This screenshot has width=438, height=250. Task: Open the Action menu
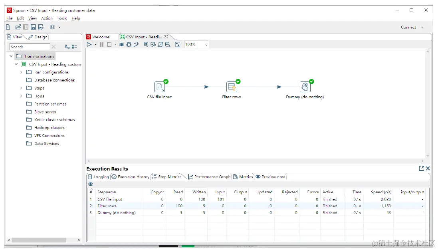point(47,18)
